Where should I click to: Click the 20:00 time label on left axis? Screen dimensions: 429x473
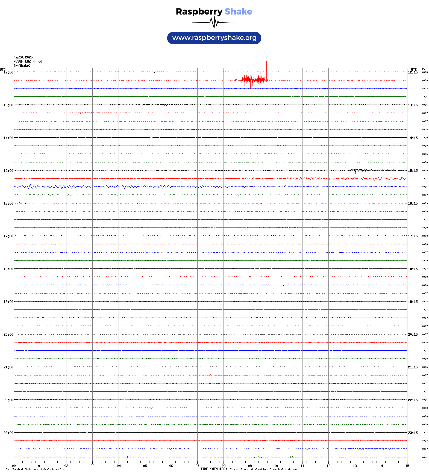(x=8, y=335)
